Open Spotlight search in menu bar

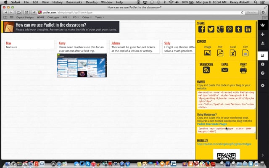click(x=256, y=2)
